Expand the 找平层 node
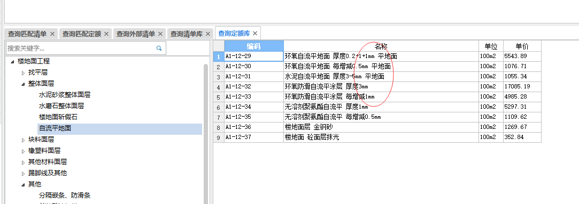Viewport: 579px width, 204px height. pos(24,73)
